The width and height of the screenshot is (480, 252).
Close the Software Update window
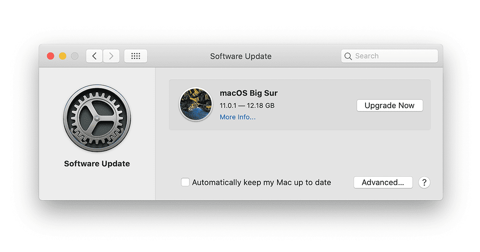[51, 56]
